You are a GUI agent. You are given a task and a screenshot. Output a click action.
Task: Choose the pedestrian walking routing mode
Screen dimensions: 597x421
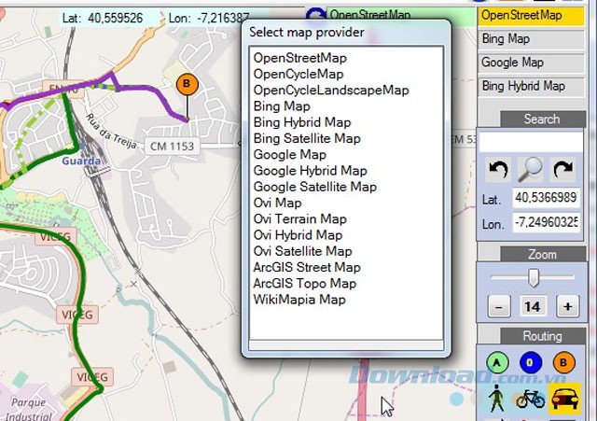point(496,398)
